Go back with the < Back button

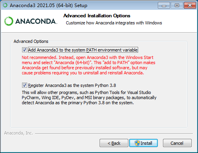(114, 143)
